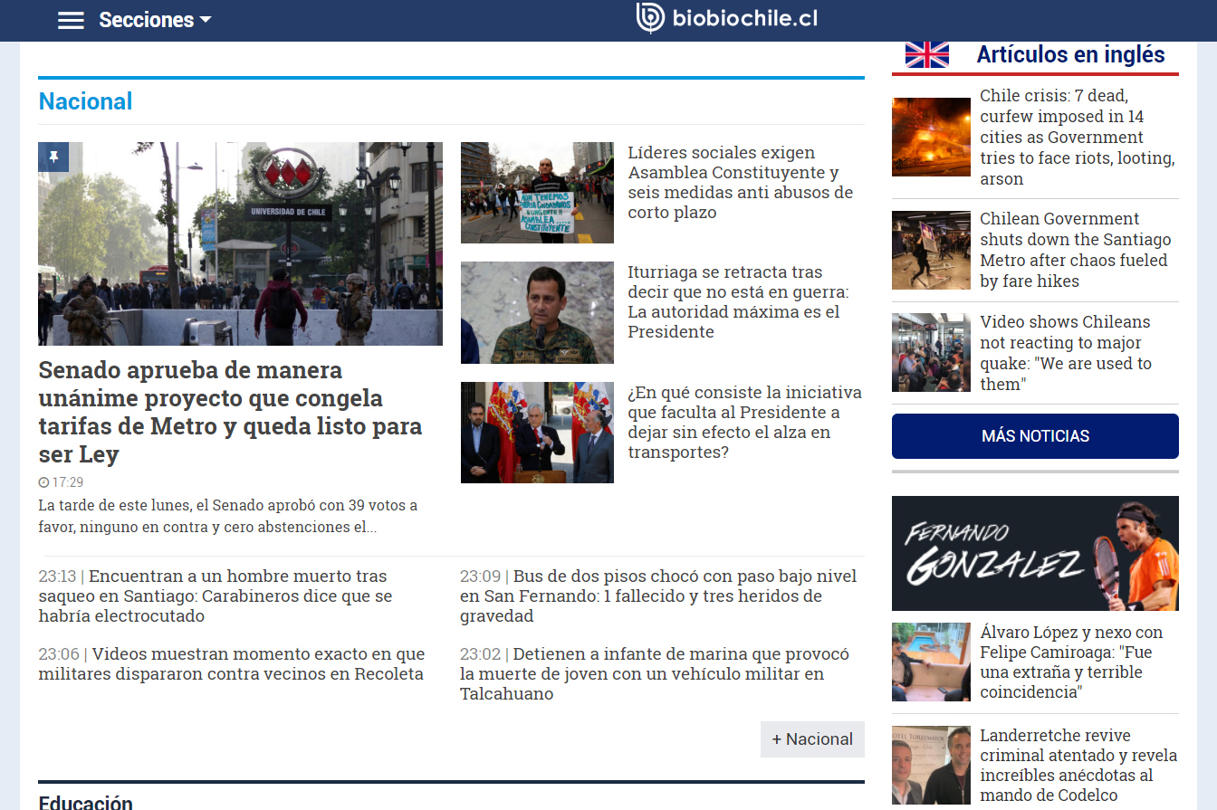Open the Educación section heading

click(85, 802)
